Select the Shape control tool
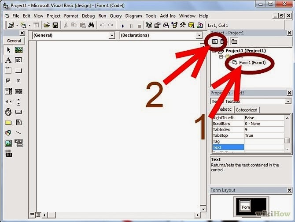Viewport: 295px width, 222px height. [8, 133]
